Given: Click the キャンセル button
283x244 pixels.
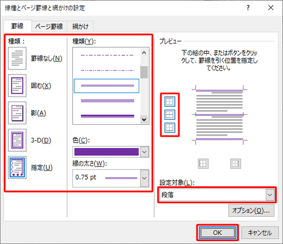Looking at the screenshot, I should 260,233.
